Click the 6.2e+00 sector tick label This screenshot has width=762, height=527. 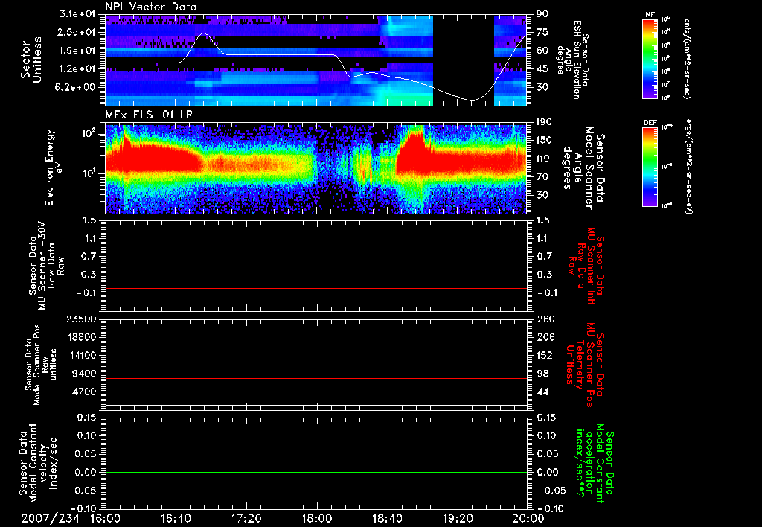(77, 87)
